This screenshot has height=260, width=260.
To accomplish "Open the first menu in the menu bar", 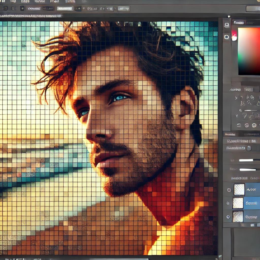I will 3,1.
